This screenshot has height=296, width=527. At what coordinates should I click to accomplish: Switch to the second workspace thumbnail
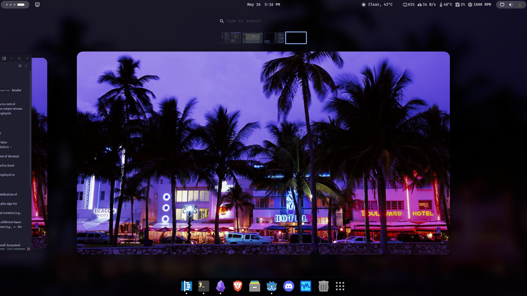point(253,38)
